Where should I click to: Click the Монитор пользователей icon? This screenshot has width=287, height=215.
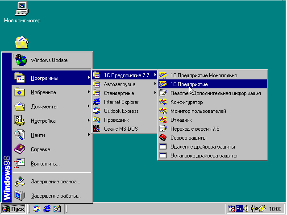[163, 111]
